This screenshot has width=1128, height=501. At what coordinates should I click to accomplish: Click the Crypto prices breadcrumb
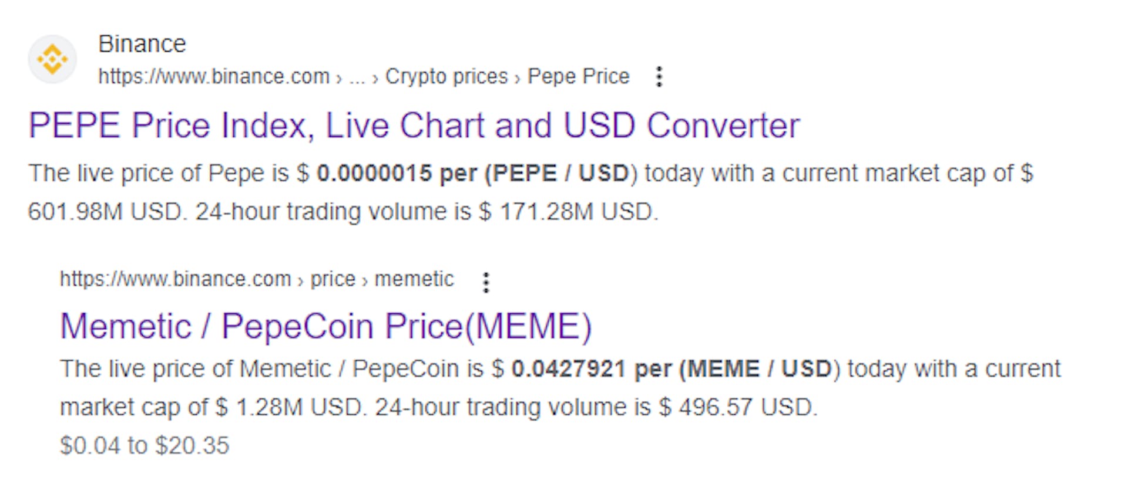[x=446, y=76]
